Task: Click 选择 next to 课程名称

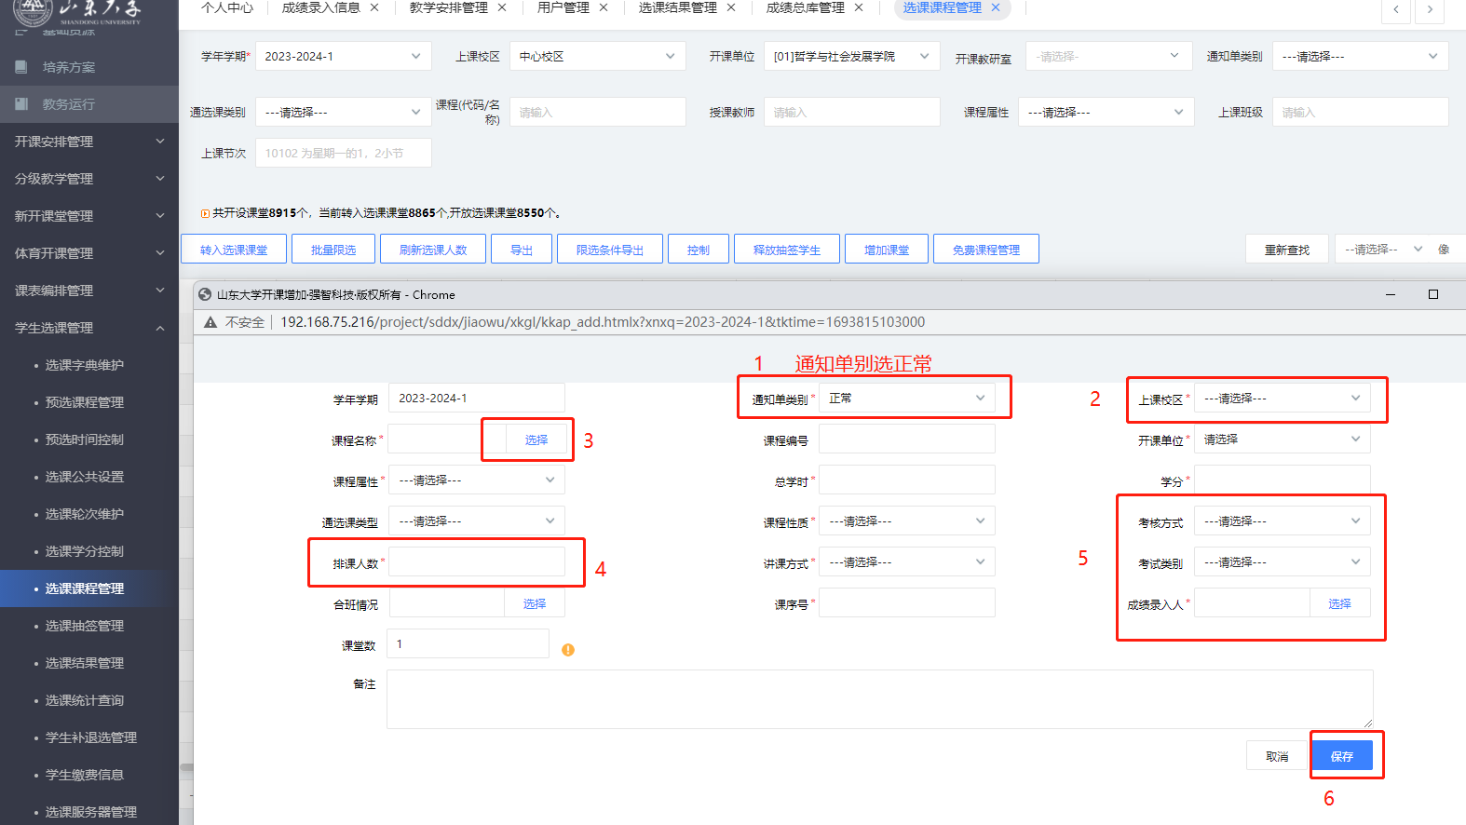Action: pos(536,440)
